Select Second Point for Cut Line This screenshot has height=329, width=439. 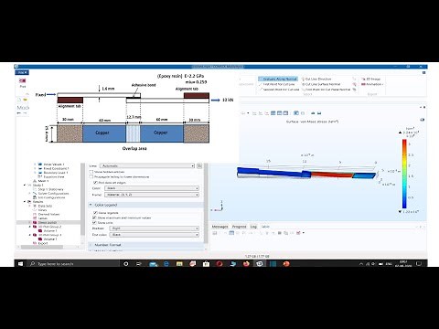pyautogui.click(x=279, y=90)
